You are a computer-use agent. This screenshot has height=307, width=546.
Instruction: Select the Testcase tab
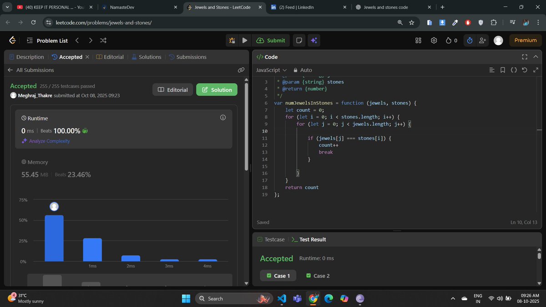(271, 239)
